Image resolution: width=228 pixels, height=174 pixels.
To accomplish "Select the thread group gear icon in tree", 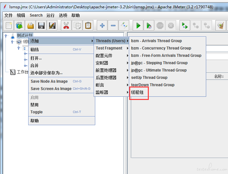I will tap(19, 42).
